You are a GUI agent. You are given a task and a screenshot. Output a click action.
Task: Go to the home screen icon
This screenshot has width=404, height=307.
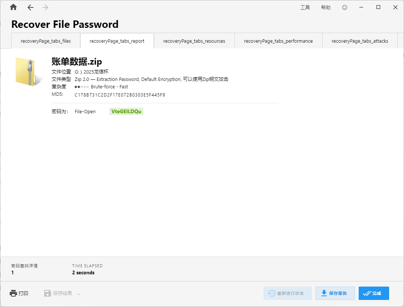coord(13,7)
